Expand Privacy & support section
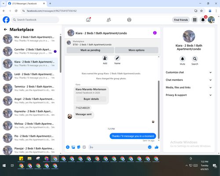The width and height of the screenshot is (220, 176). tap(189, 95)
